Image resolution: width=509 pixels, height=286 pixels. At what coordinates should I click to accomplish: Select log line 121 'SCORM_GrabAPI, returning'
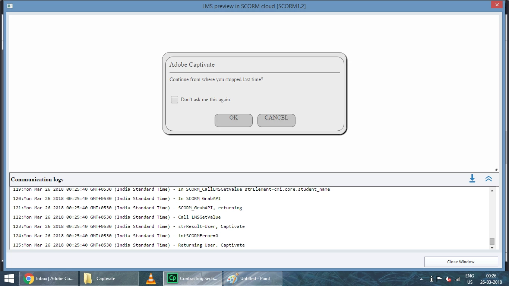tap(127, 208)
